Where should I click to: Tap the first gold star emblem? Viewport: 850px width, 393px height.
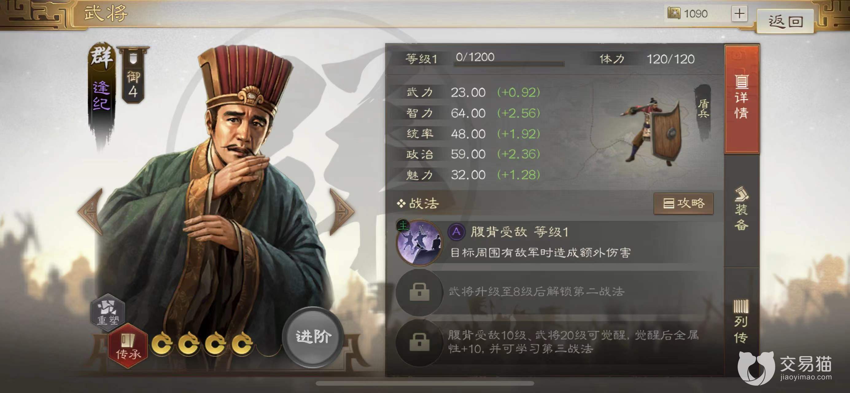(x=162, y=344)
